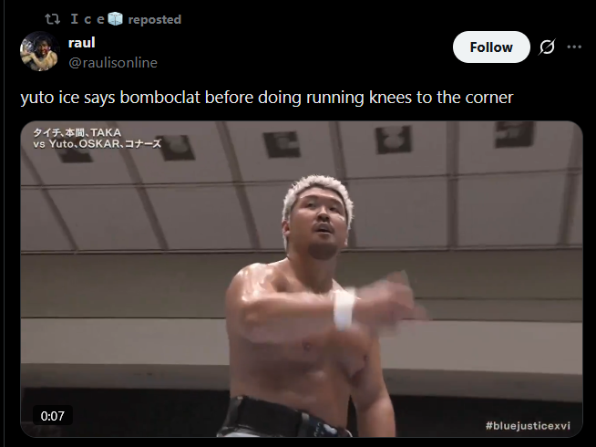Click the #bluejusticexvi watermark in video
The image size is (596, 447).
click(528, 425)
